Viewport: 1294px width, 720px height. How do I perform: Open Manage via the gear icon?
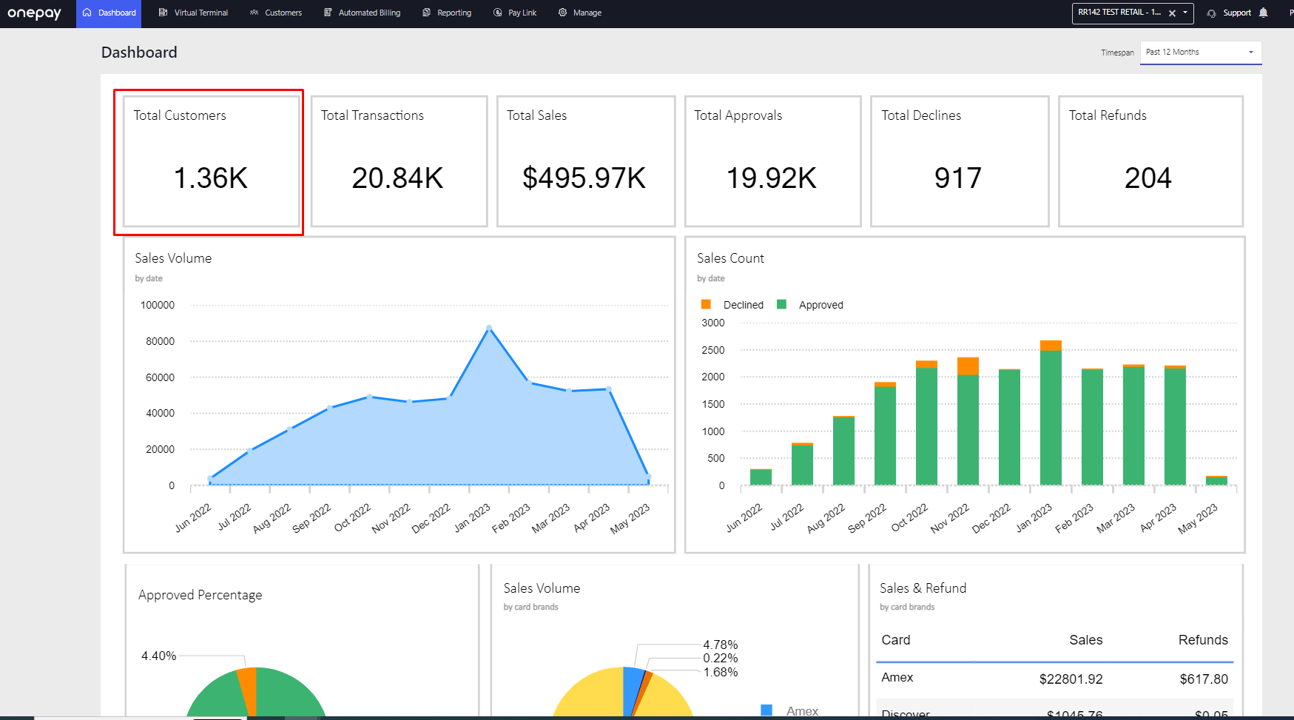[x=562, y=13]
